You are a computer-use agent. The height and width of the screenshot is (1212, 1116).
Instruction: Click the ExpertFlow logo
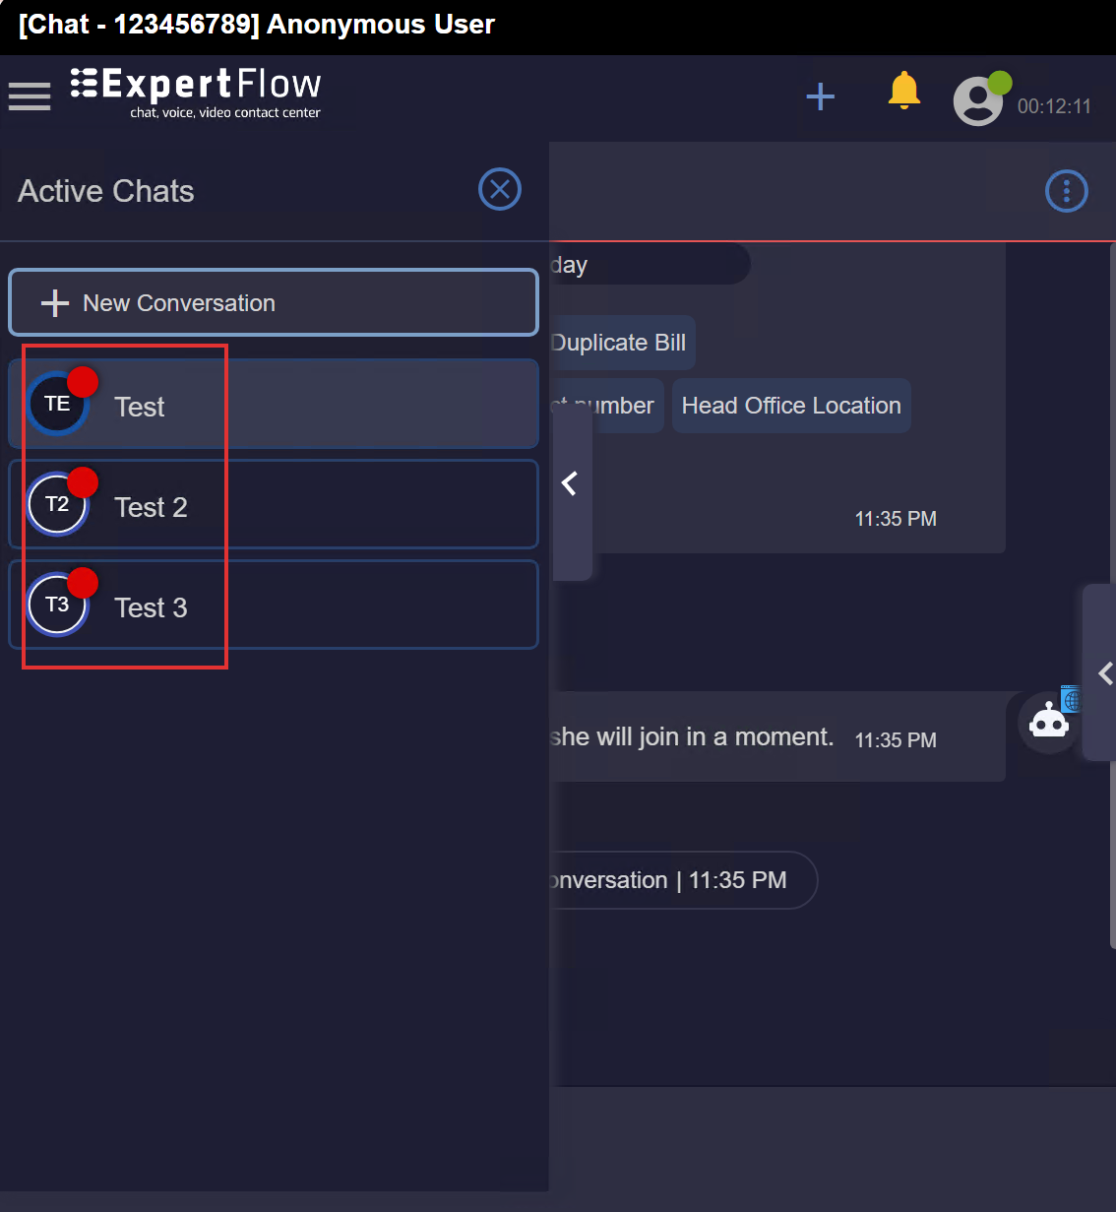click(196, 94)
